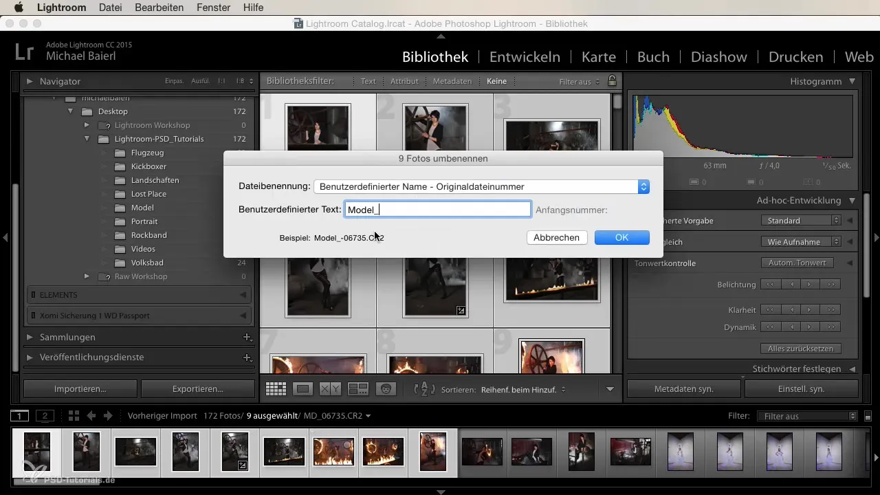Cancel rename with Abbrechen button
Image resolution: width=880 pixels, height=495 pixels.
pyautogui.click(x=557, y=237)
